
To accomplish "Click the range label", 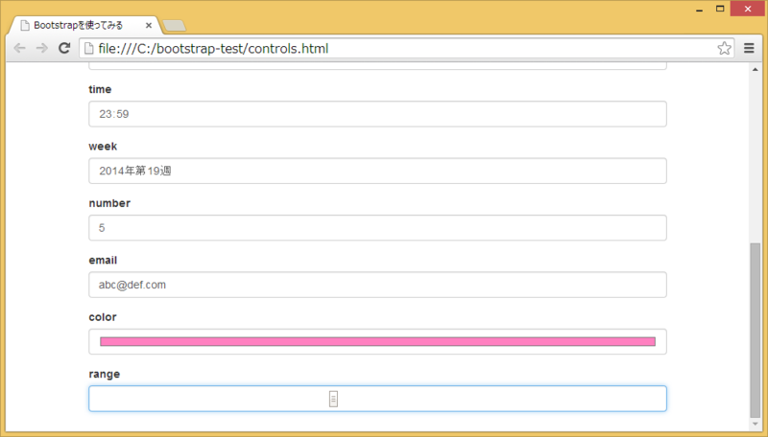I will coord(105,374).
